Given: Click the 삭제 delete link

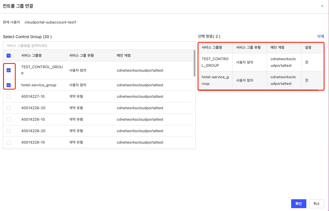Looking at the screenshot, I should click(x=320, y=36).
